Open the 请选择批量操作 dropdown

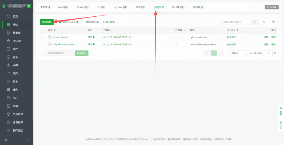pyautogui.click(x=60, y=53)
